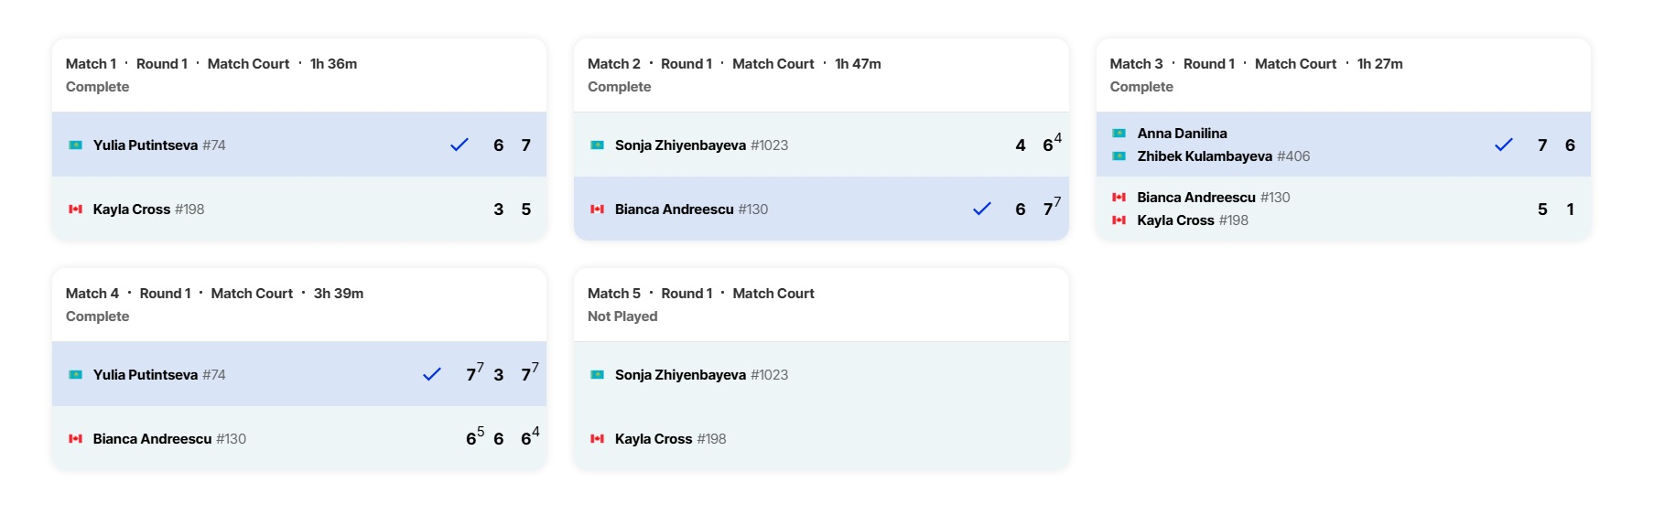Viewport: 1665px width, 515px height.
Task: Click Kazakhstan flag beside Yulia Putintseva in Match 1
Action: (76, 145)
